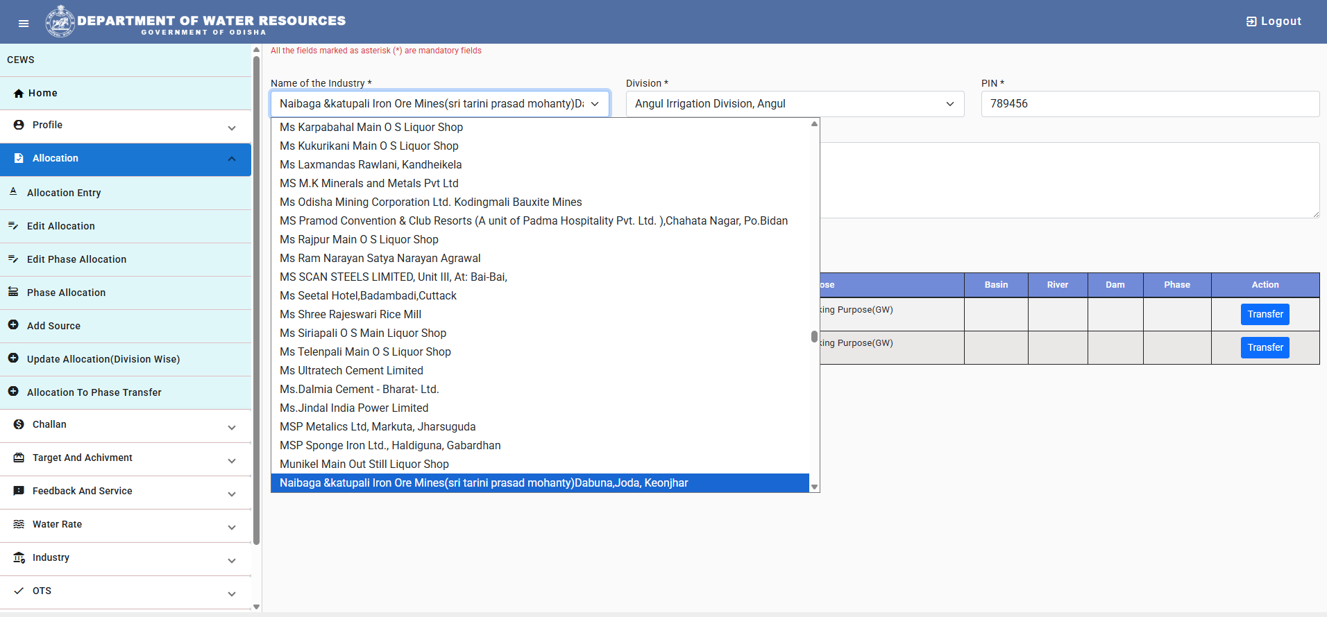
Task: Open Edit Phase Allocation menu item
Action: pos(126,259)
